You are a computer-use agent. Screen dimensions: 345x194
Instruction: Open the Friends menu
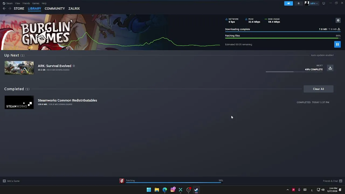(x=26, y=3)
